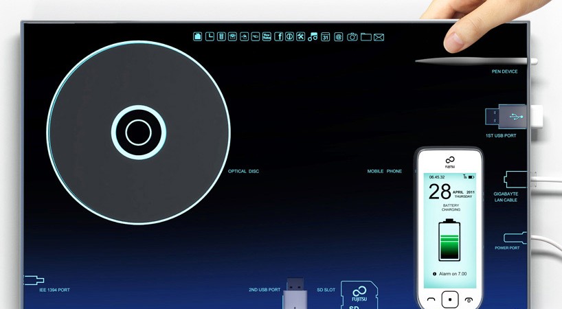The width and height of the screenshot is (562, 309).
Task: Click the Facebook icon
Action: coord(278,36)
